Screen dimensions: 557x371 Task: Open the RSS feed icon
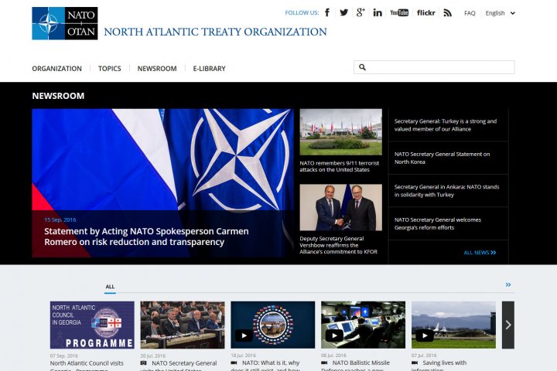(x=448, y=13)
